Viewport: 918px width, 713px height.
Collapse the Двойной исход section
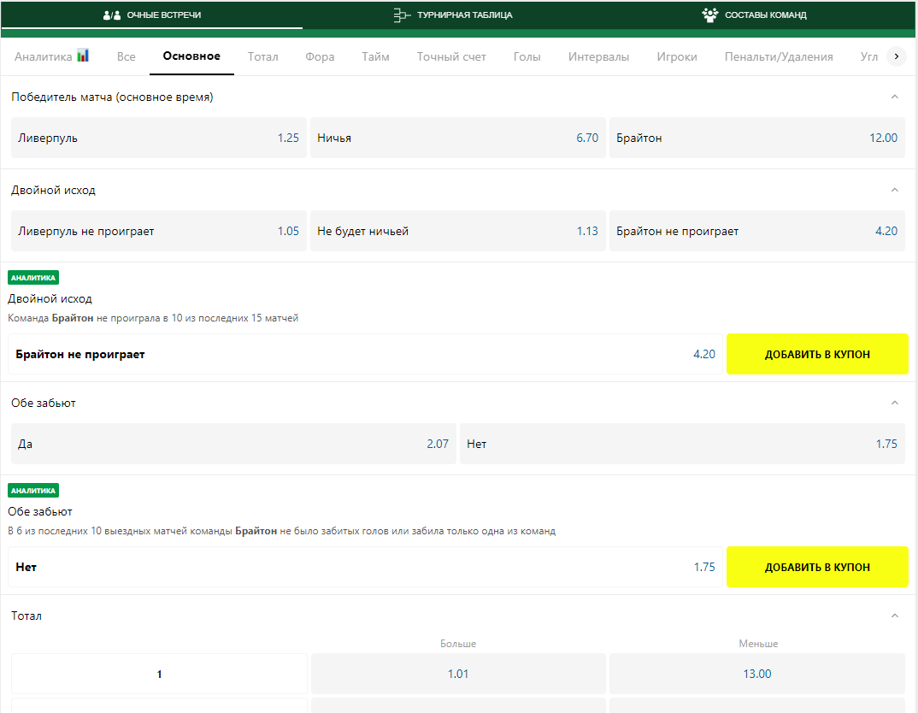pos(895,190)
